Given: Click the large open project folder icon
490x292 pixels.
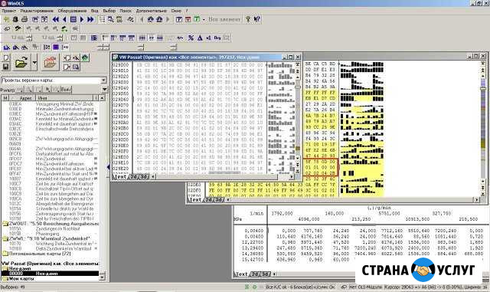Looking at the screenshot, I should click(21, 61).
